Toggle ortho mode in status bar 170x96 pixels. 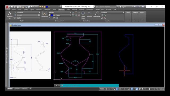pyautogui.click(x=117, y=89)
